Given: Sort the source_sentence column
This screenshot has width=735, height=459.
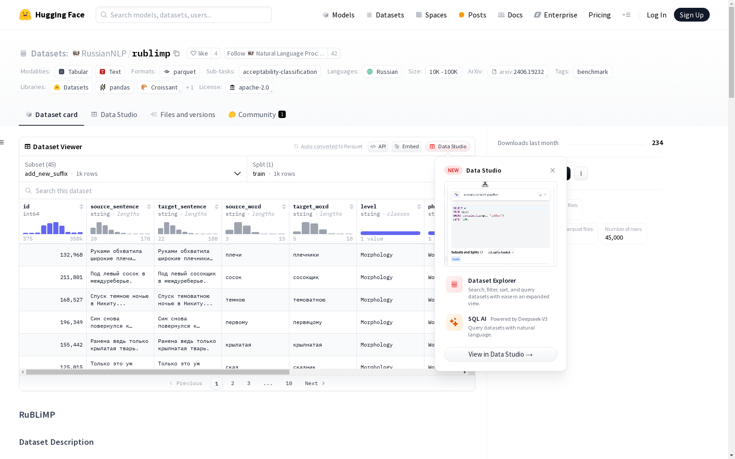Looking at the screenshot, I should [x=149, y=207].
